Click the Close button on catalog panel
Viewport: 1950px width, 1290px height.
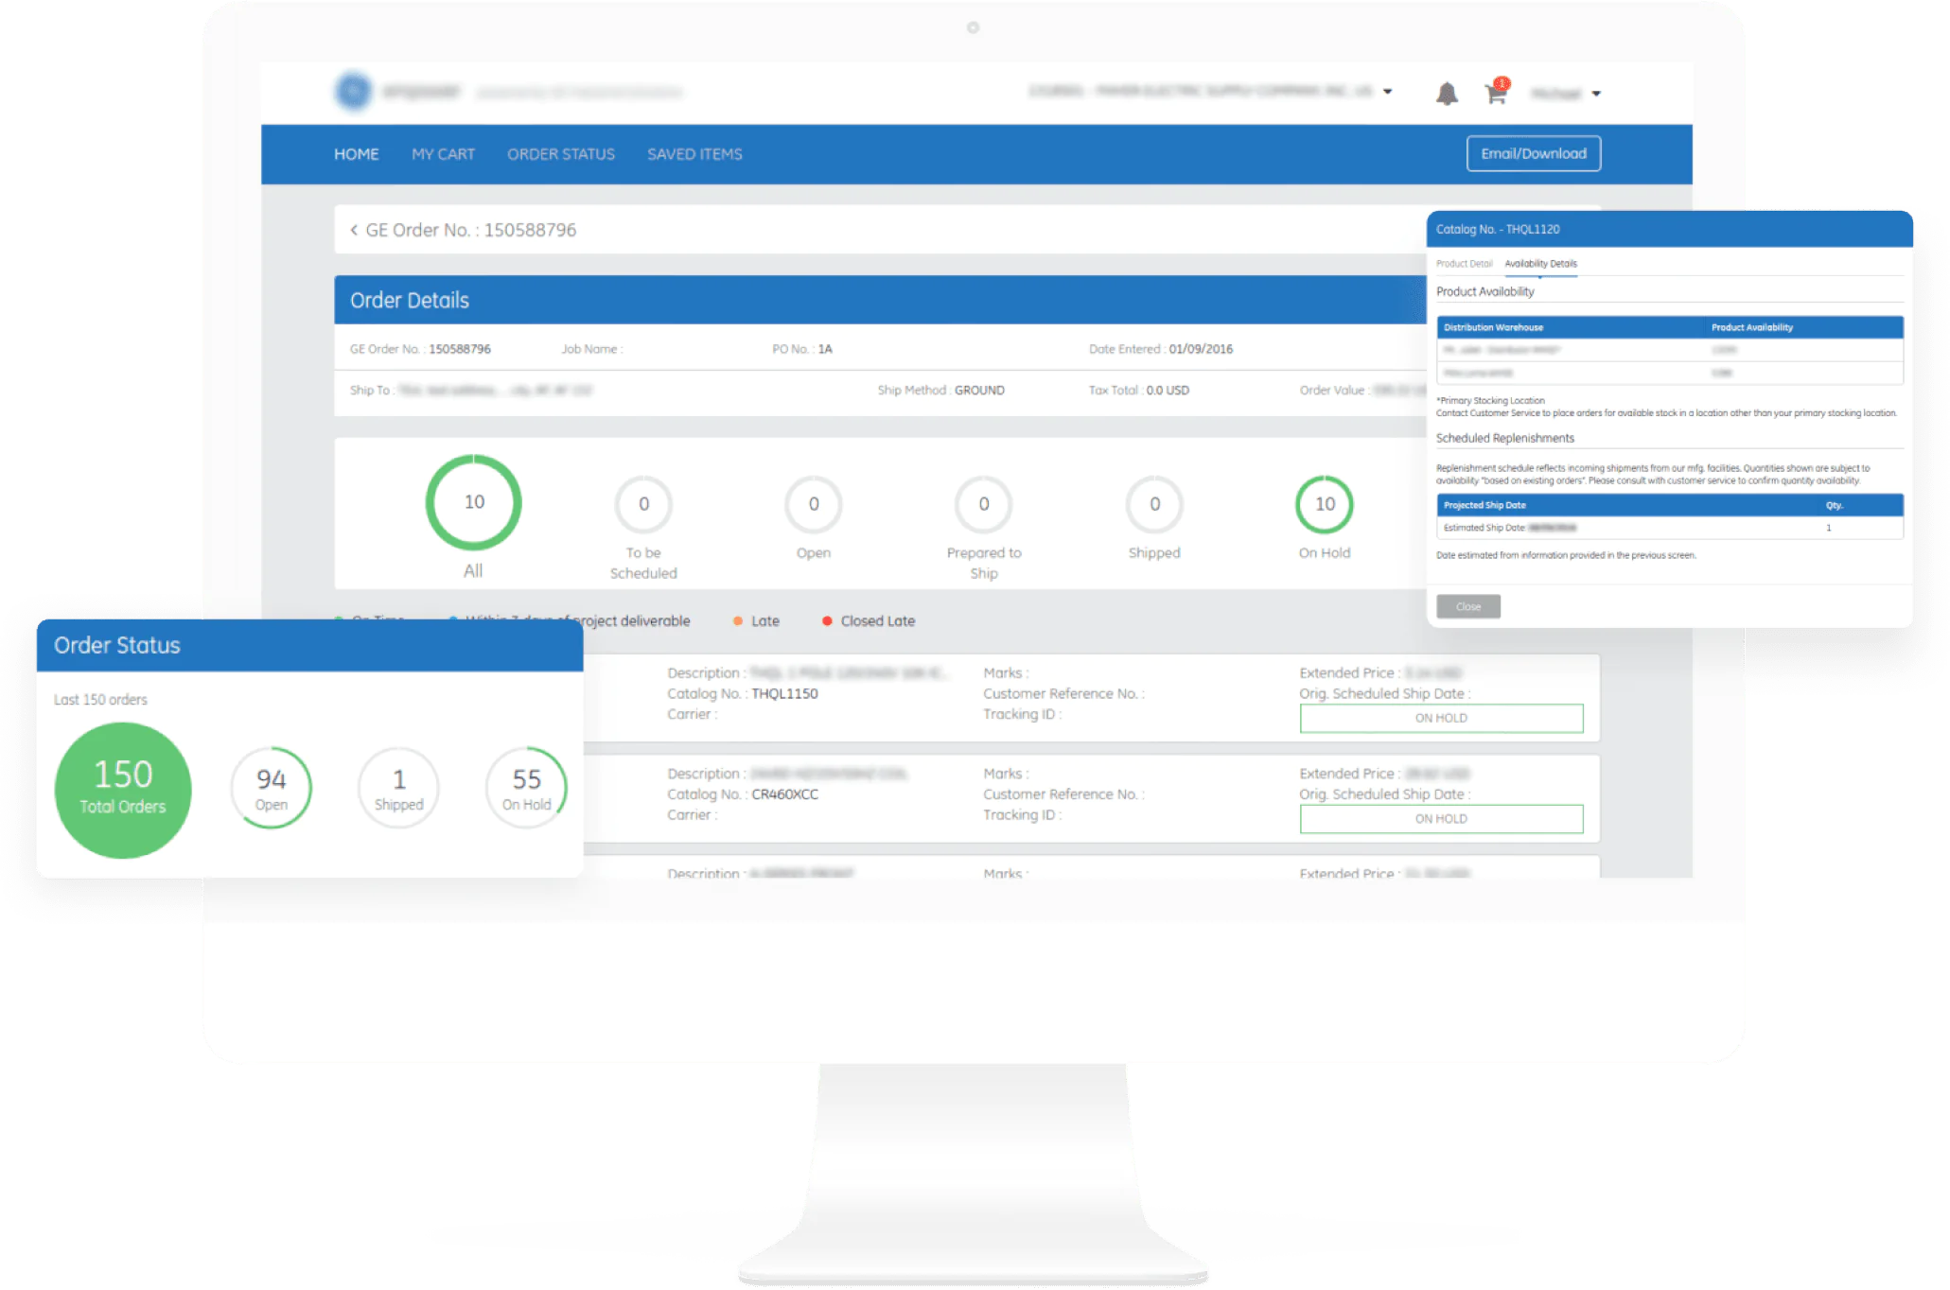point(1469,601)
